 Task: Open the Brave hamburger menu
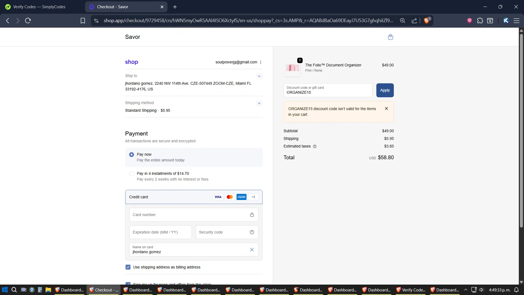point(516,21)
